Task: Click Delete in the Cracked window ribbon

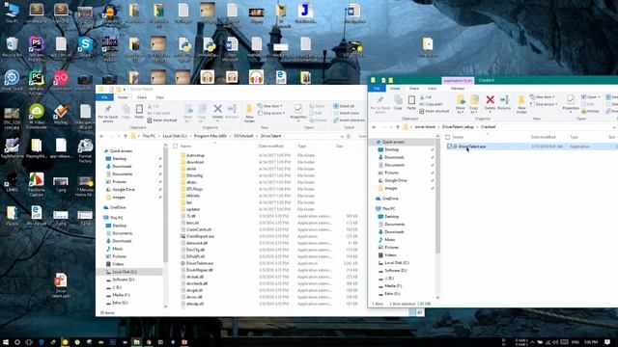Action: point(490,103)
